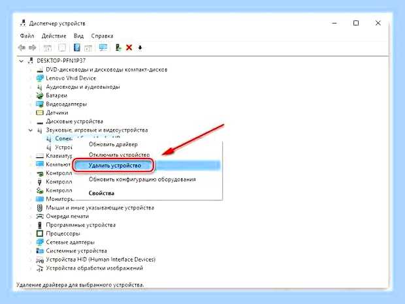Screen dimensions: 405x304
Task: Click the HID devices category icon
Action: (x=40, y=260)
